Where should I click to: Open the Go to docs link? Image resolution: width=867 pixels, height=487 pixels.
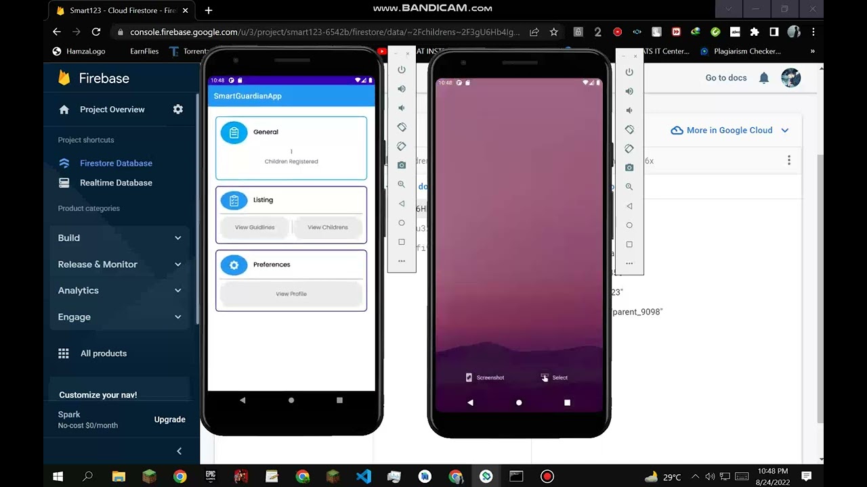[x=726, y=78]
